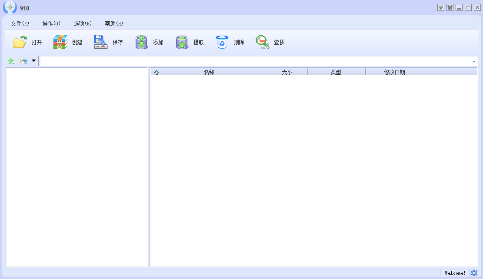Click the 打开 (Open) folder icon
483x279 pixels.
click(x=20, y=42)
